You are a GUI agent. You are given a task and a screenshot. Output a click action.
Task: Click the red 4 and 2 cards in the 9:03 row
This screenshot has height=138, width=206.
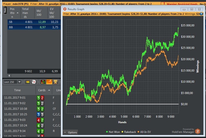click(40, 120)
